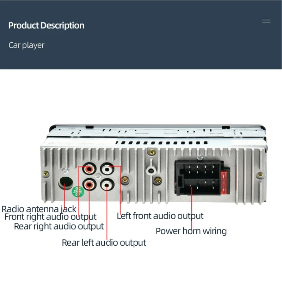This screenshot has width=282, height=282.
Task: Click the Rear right audio output label
Action: point(59,226)
